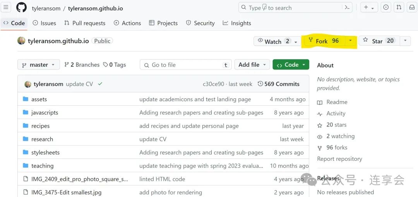View commit status green checkmark
Screen dimensions: 418x197
100,84
